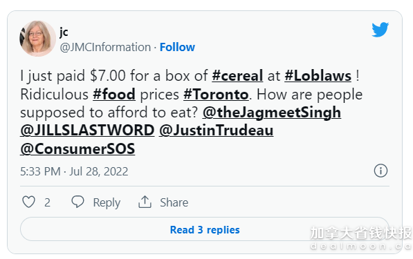The height and width of the screenshot is (259, 413).
Task: Open the #food hashtag link
Action: pos(114,94)
